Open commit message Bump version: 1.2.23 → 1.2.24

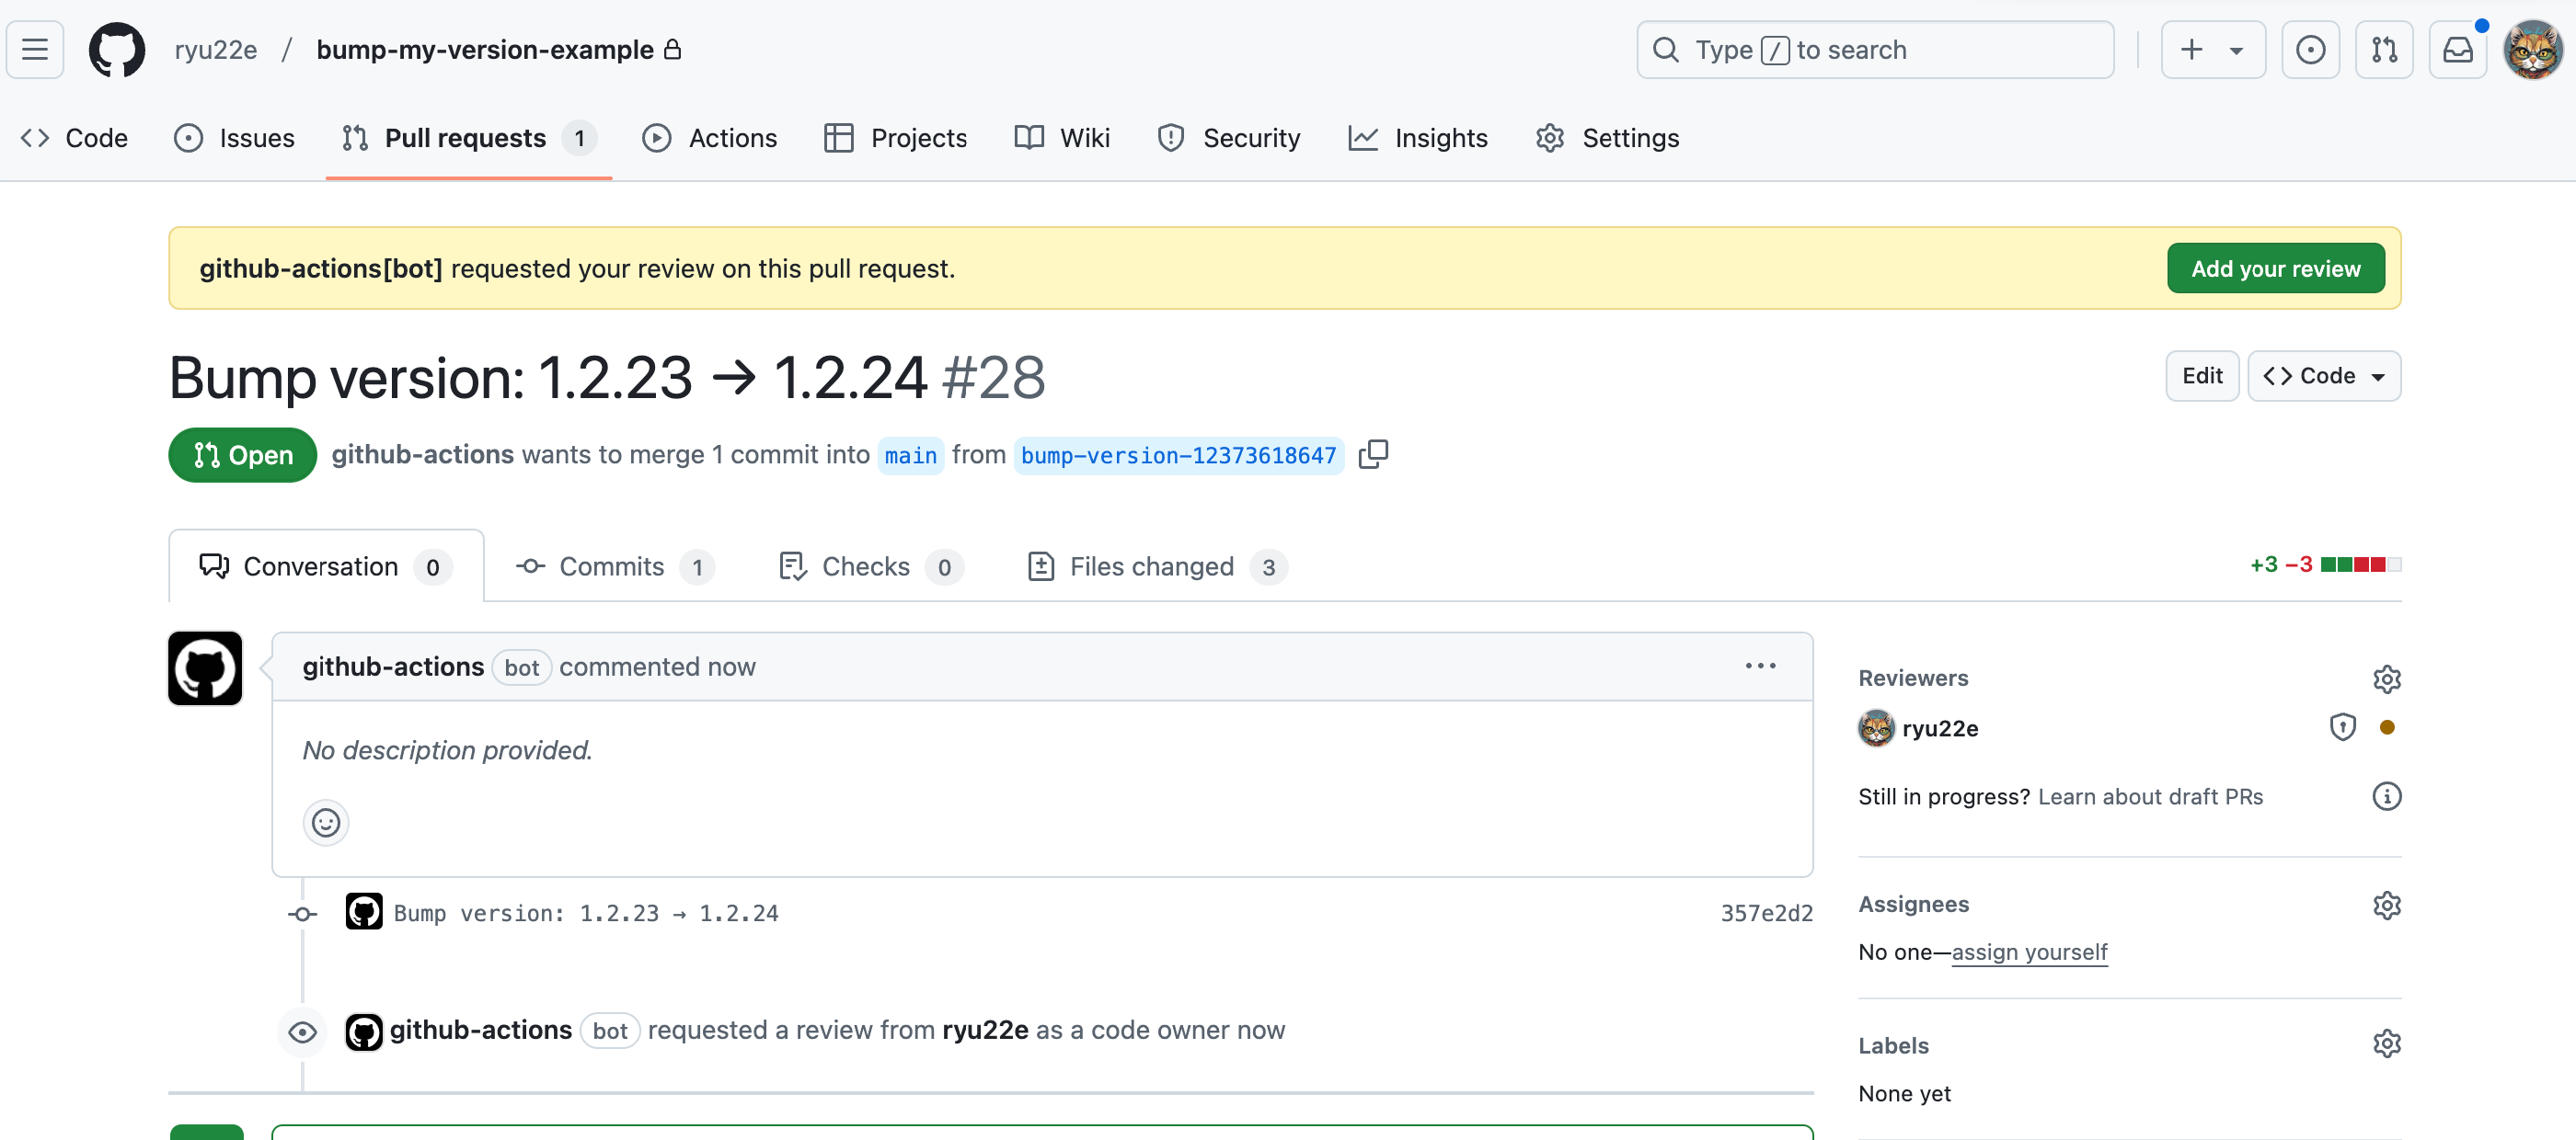coord(586,913)
